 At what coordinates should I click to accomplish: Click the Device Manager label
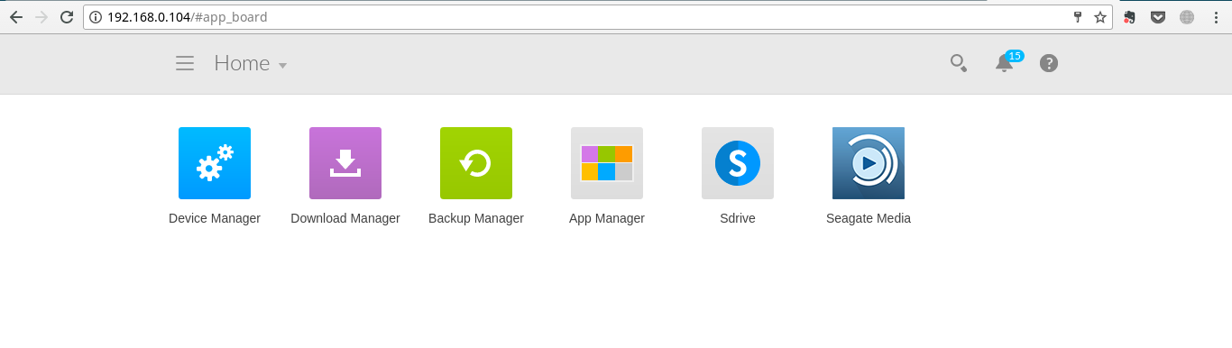[215, 218]
